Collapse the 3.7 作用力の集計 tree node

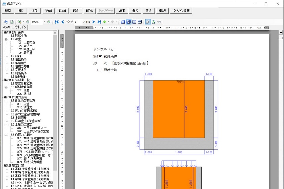click(6, 135)
